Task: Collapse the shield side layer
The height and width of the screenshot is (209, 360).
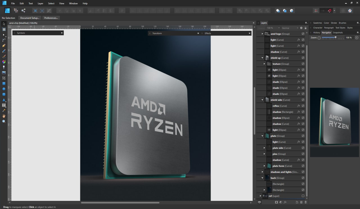Action: point(262,100)
